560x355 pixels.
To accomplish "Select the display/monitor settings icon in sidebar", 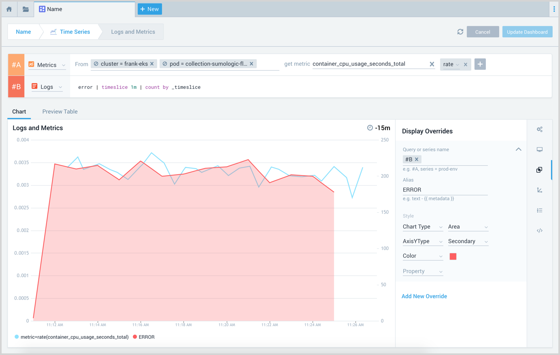I will pyautogui.click(x=539, y=149).
